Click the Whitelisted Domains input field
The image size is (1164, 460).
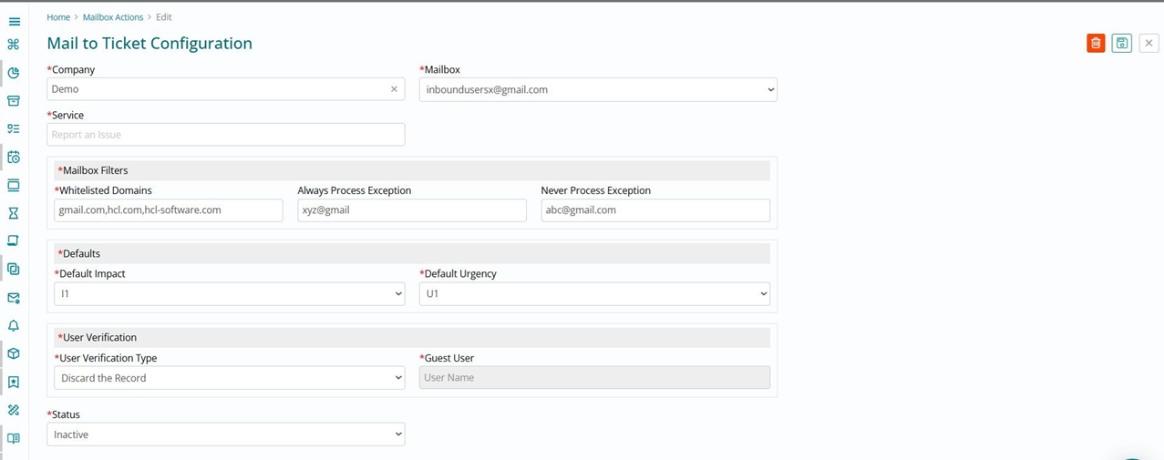(169, 210)
